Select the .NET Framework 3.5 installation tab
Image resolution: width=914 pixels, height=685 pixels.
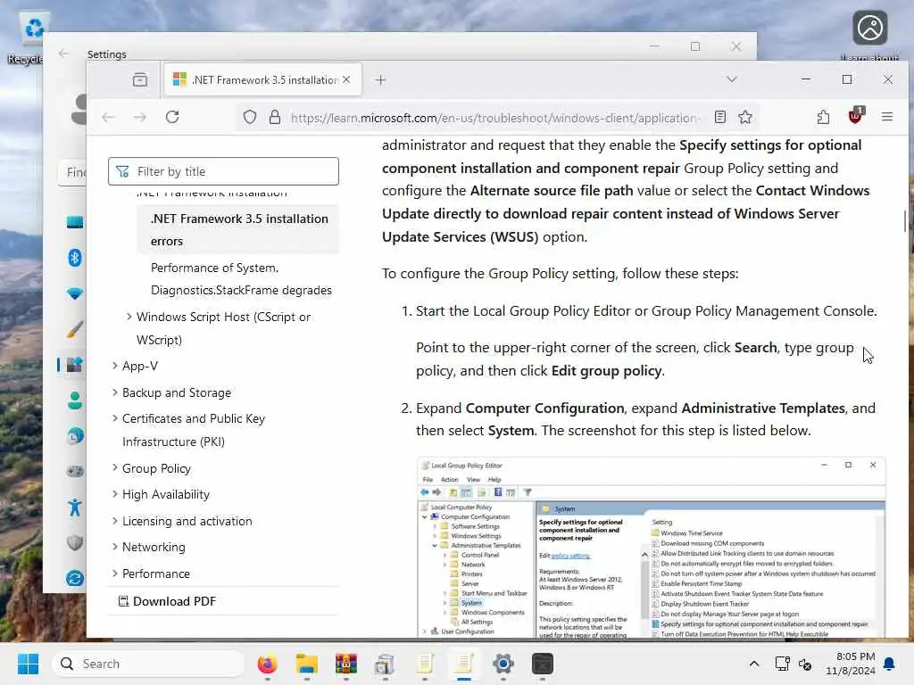pos(262,79)
